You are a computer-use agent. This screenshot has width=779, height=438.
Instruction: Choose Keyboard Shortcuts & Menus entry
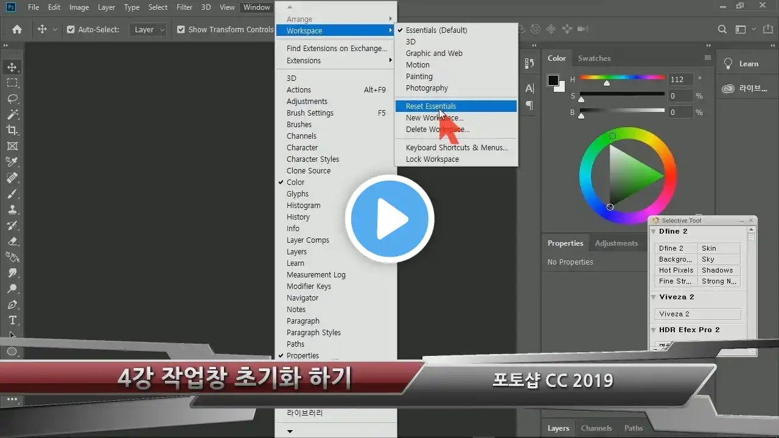tap(456, 148)
